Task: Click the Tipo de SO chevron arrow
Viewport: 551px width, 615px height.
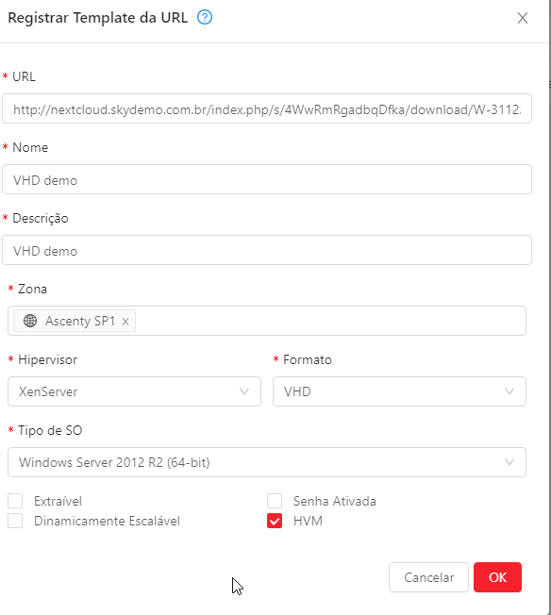Action: point(509,462)
